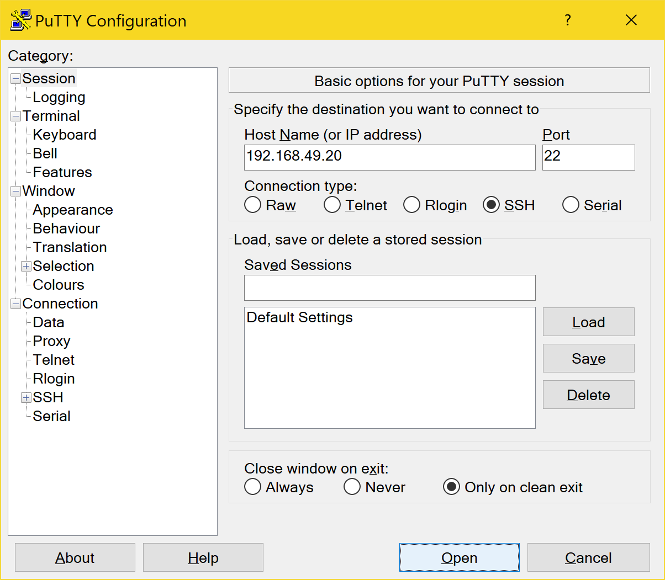The height and width of the screenshot is (580, 665).
Task: Set Close window on exit to Never
Action: pyautogui.click(x=352, y=487)
